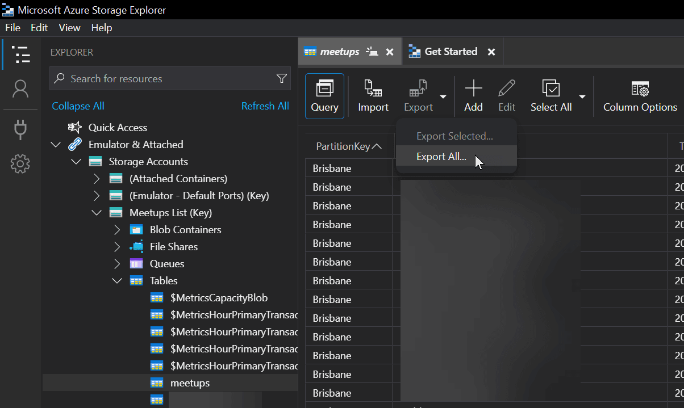This screenshot has width=684, height=408.
Task: Click Collapse All link
Action: [78, 106]
